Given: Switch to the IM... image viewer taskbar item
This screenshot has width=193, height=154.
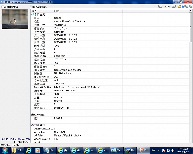Looking at the screenshot, I should (x=116, y=151).
